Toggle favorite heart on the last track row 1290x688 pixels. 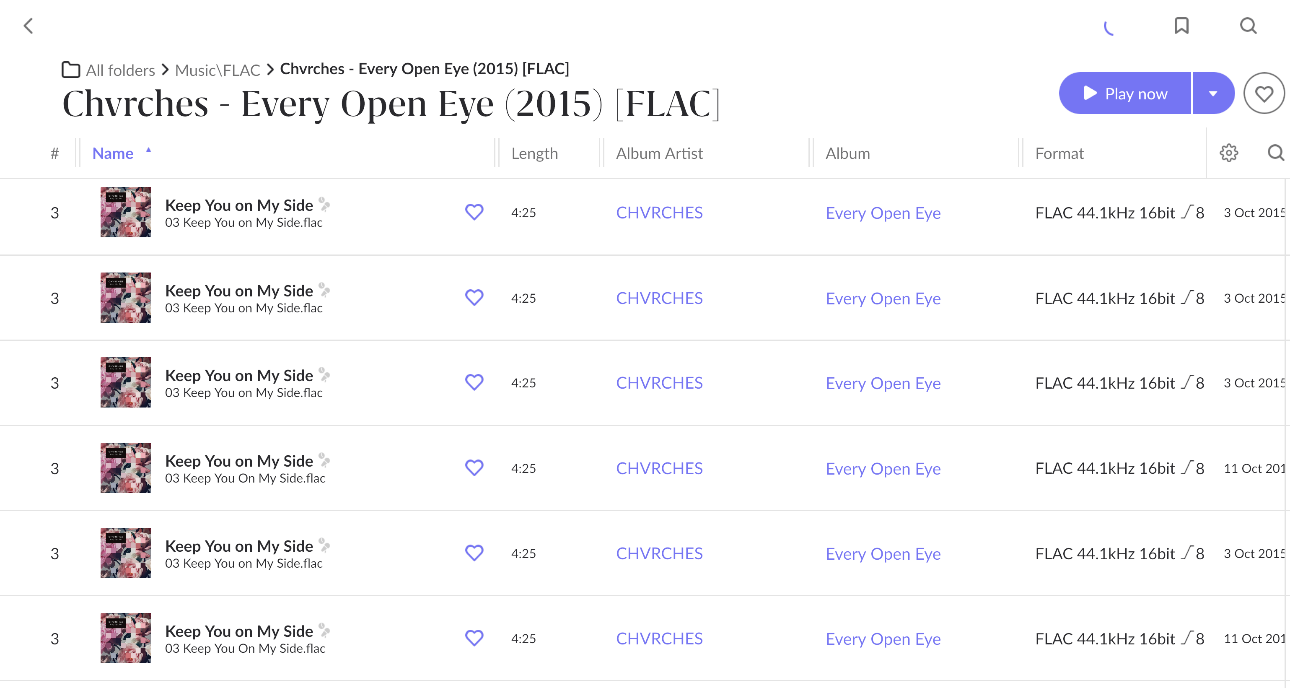click(x=474, y=638)
